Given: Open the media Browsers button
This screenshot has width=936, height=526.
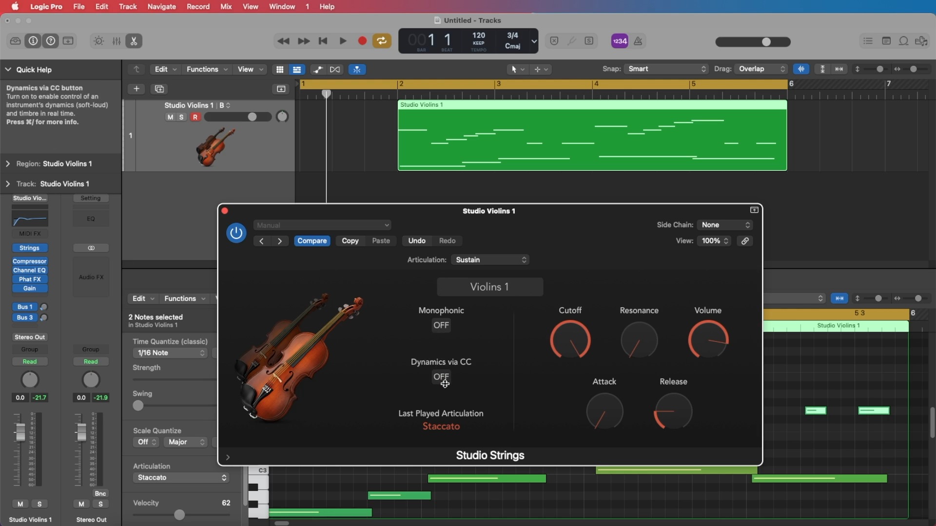Looking at the screenshot, I should [921, 41].
